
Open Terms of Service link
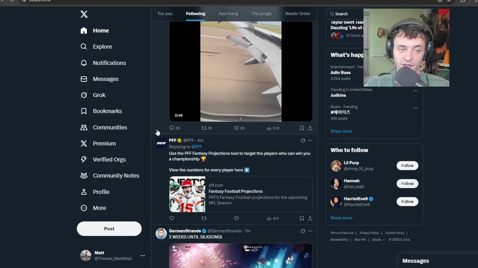(x=342, y=233)
